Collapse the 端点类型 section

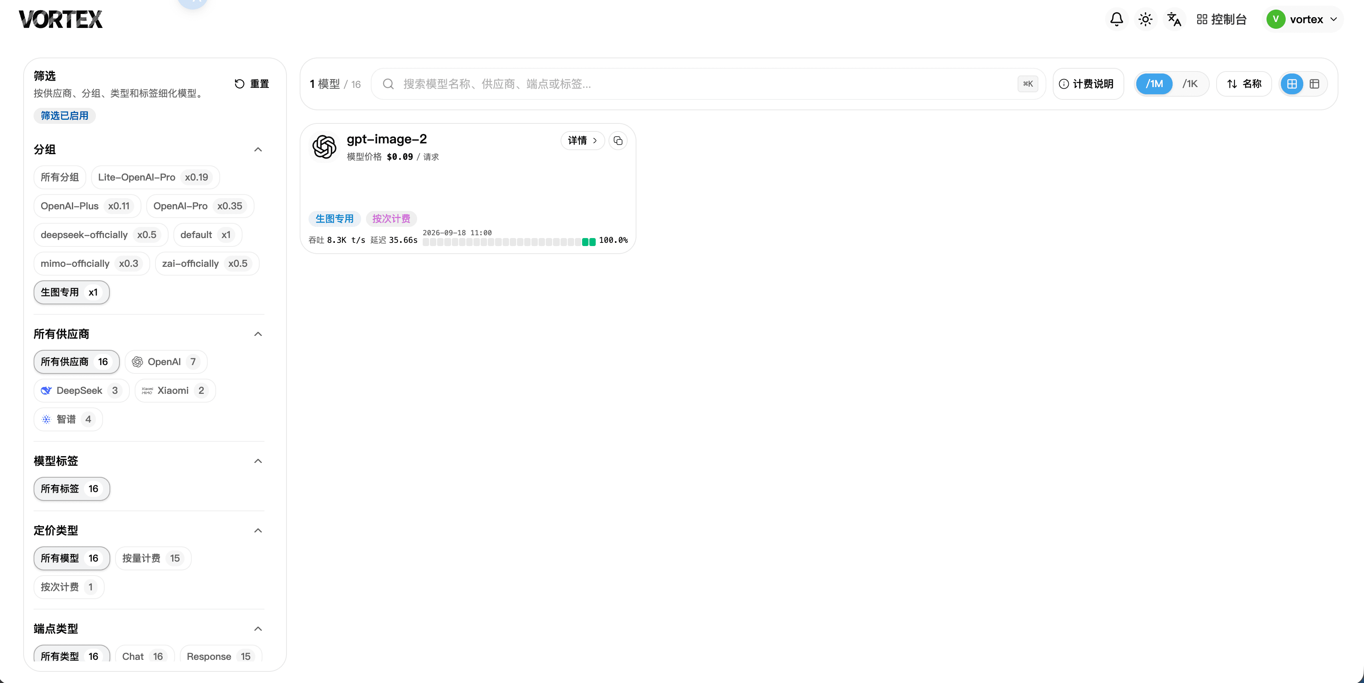click(258, 629)
